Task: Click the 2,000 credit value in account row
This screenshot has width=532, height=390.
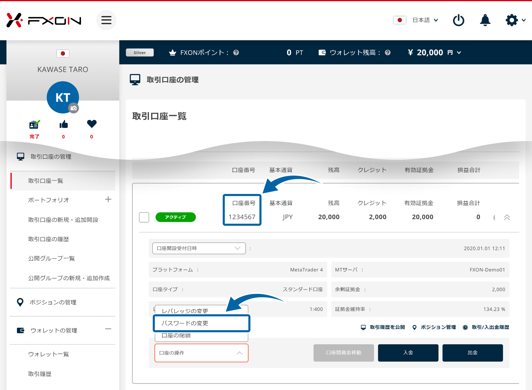Action: pos(378,217)
